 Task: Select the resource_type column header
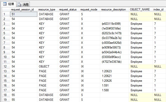click(47, 9)
